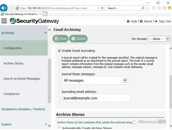Viewport: 172px width, 130px height.
Task: Click the browser forward arrow
Action: [x=11, y=8]
